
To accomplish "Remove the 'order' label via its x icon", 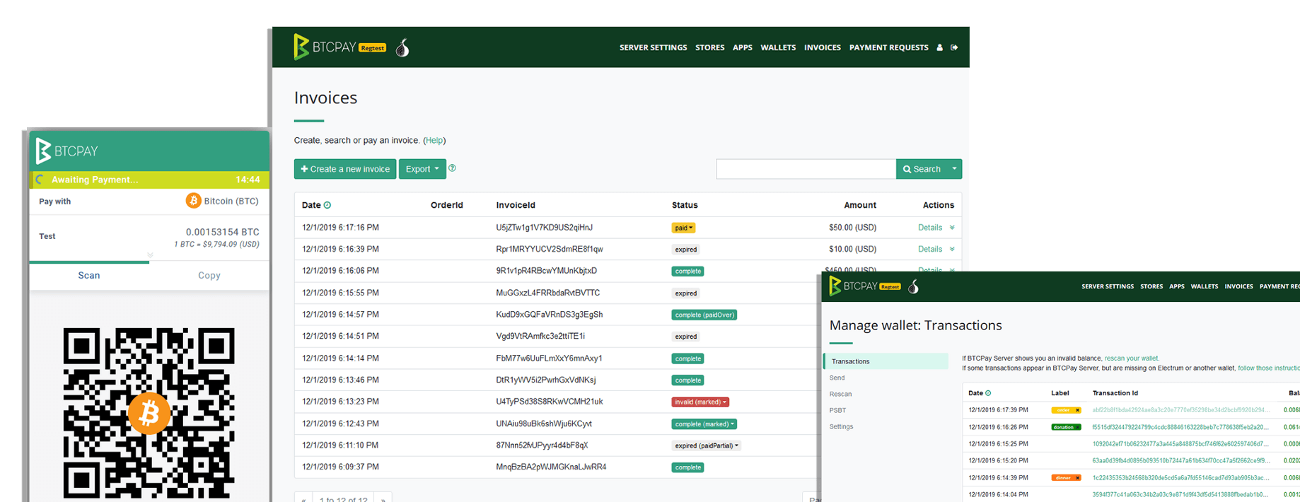I will (x=1077, y=410).
